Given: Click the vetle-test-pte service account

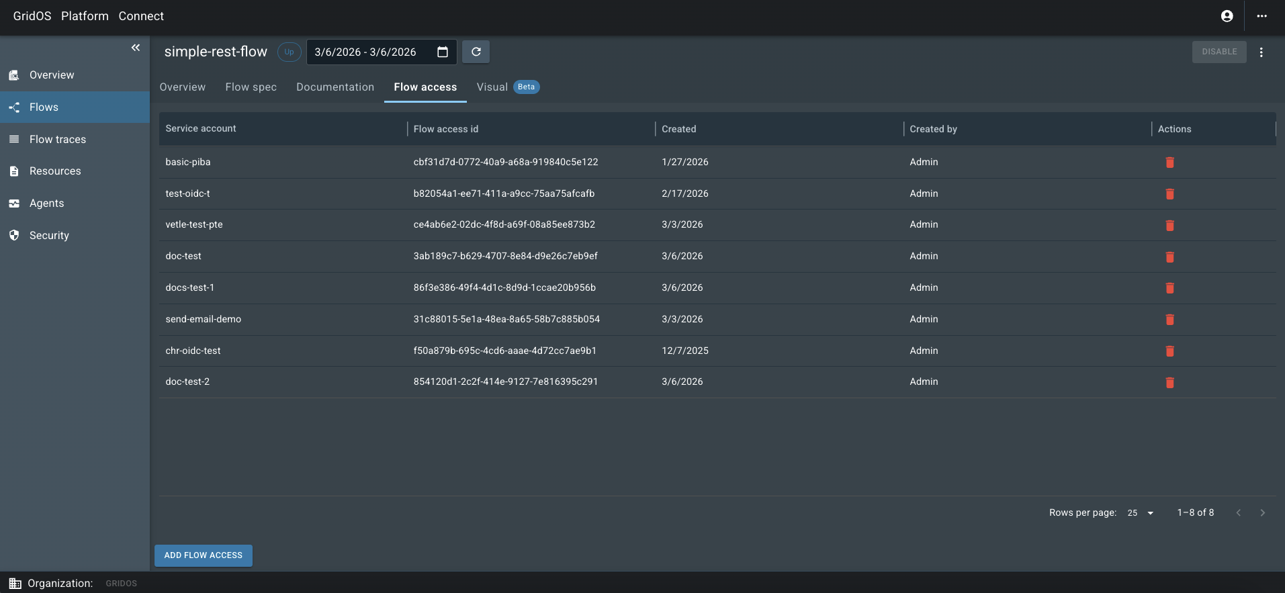Looking at the screenshot, I should coord(194,224).
